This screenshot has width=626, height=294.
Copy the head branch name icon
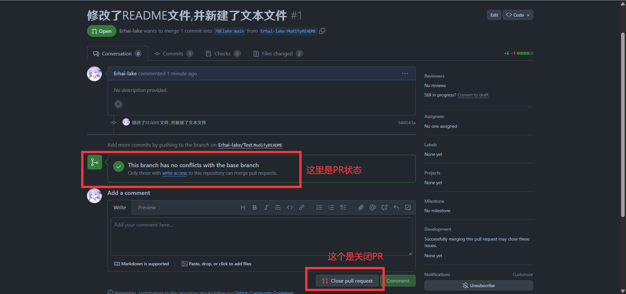point(322,31)
